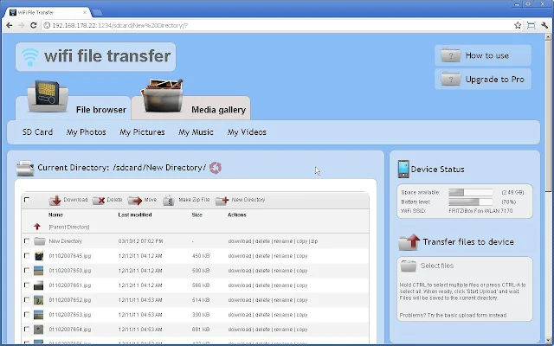Click the Move arrow icon

coord(135,200)
